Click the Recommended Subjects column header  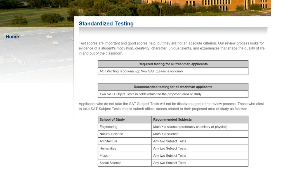[200, 120]
